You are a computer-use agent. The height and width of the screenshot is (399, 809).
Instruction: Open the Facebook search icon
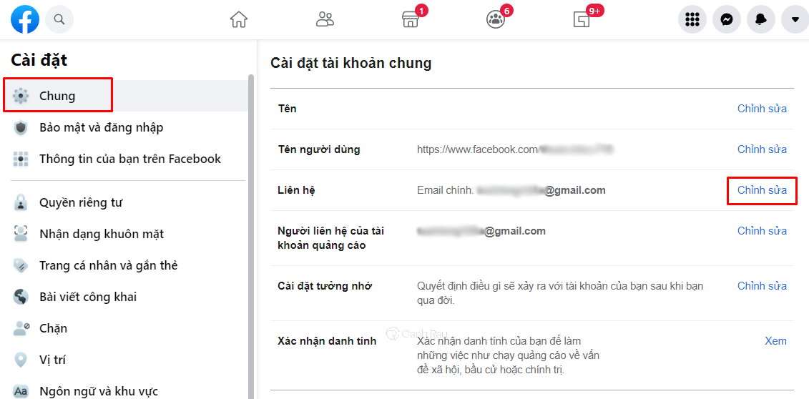[x=59, y=19]
